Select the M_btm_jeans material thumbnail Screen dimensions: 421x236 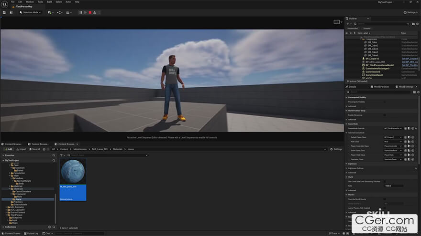[x=73, y=171]
